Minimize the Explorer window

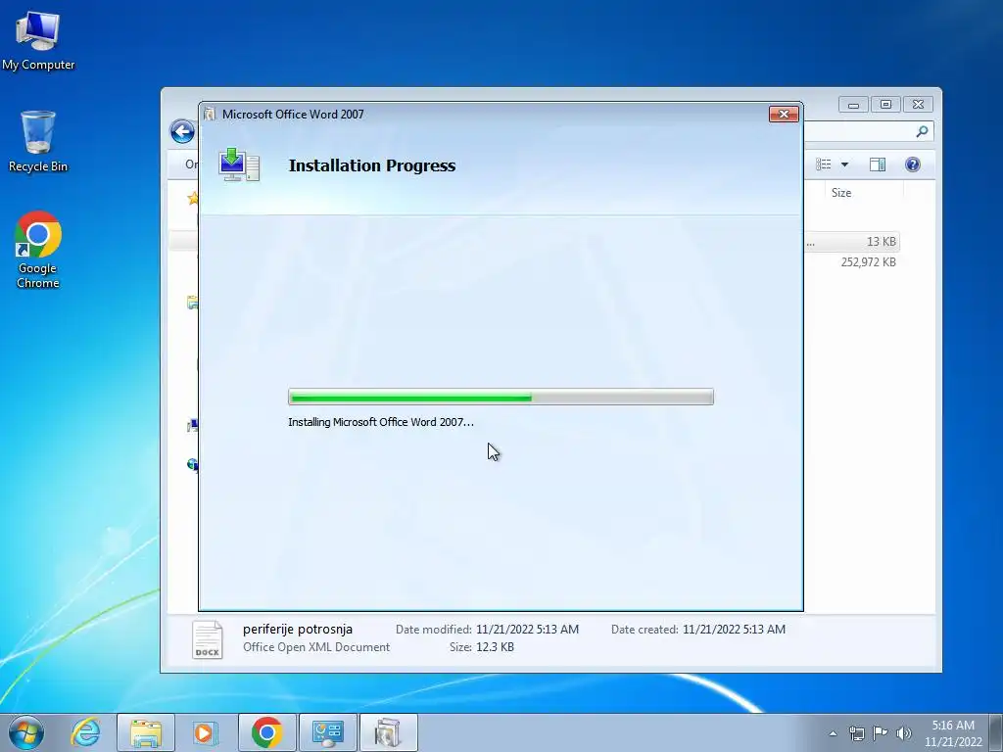coord(853,104)
